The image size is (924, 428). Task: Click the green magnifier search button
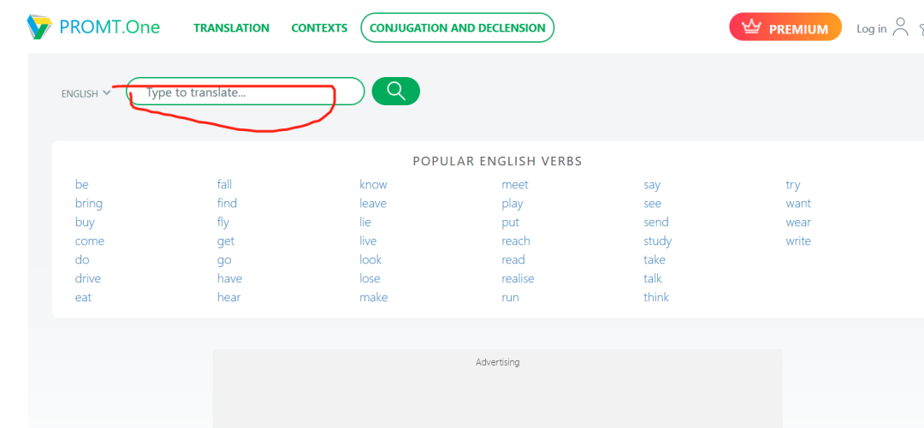point(395,92)
